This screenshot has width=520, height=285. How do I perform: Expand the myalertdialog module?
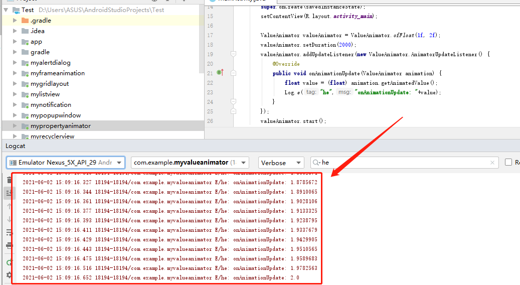(15, 63)
